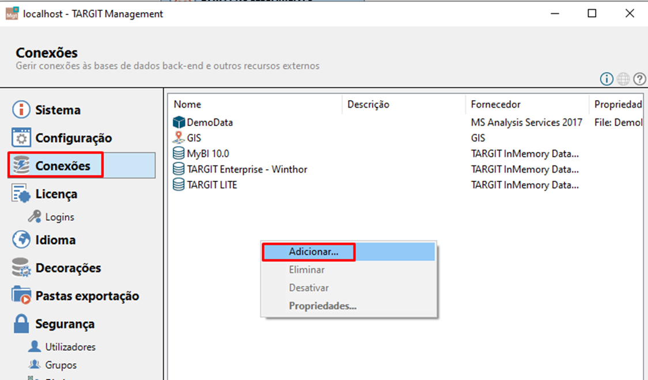Click the Logins key icon
The height and width of the screenshot is (380, 648).
pyautogui.click(x=35, y=216)
